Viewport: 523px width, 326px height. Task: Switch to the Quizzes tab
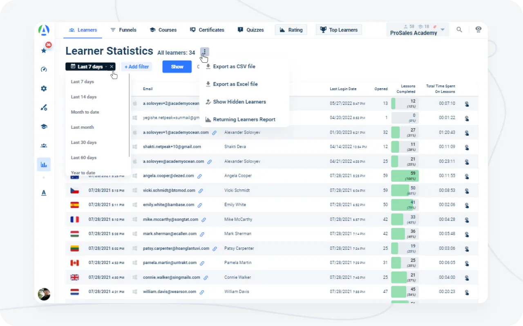click(251, 30)
